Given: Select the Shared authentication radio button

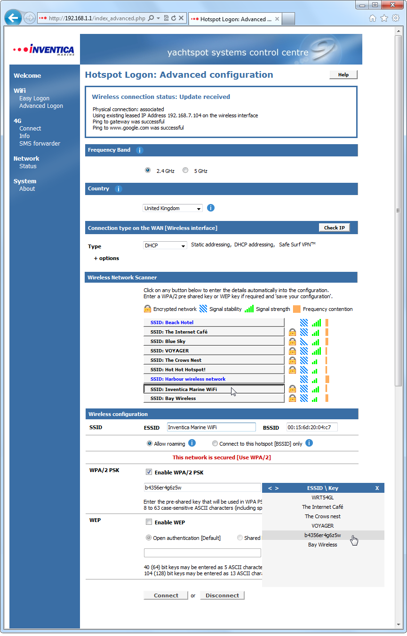Looking at the screenshot, I should click(240, 538).
